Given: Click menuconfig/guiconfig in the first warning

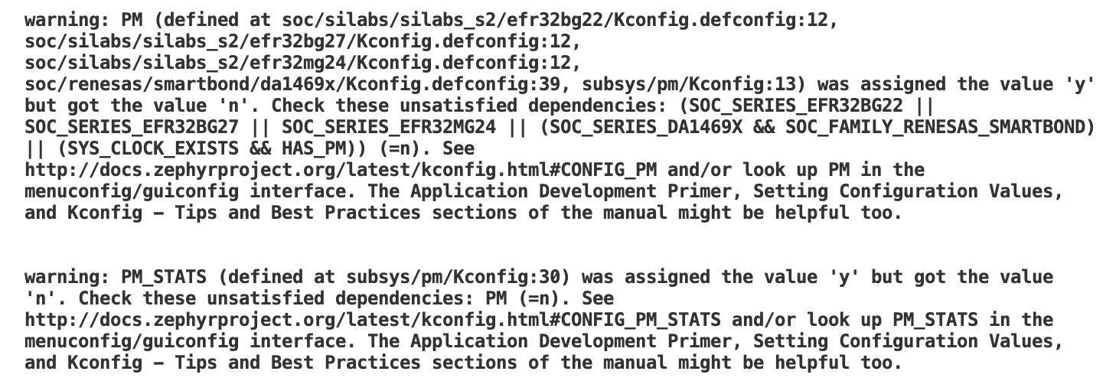Looking at the screenshot, I should (x=132, y=191).
